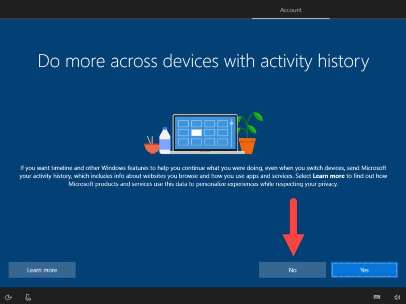The height and width of the screenshot is (304, 406).
Task: Click the milk bottle illustration
Action: pyautogui.click(x=165, y=141)
